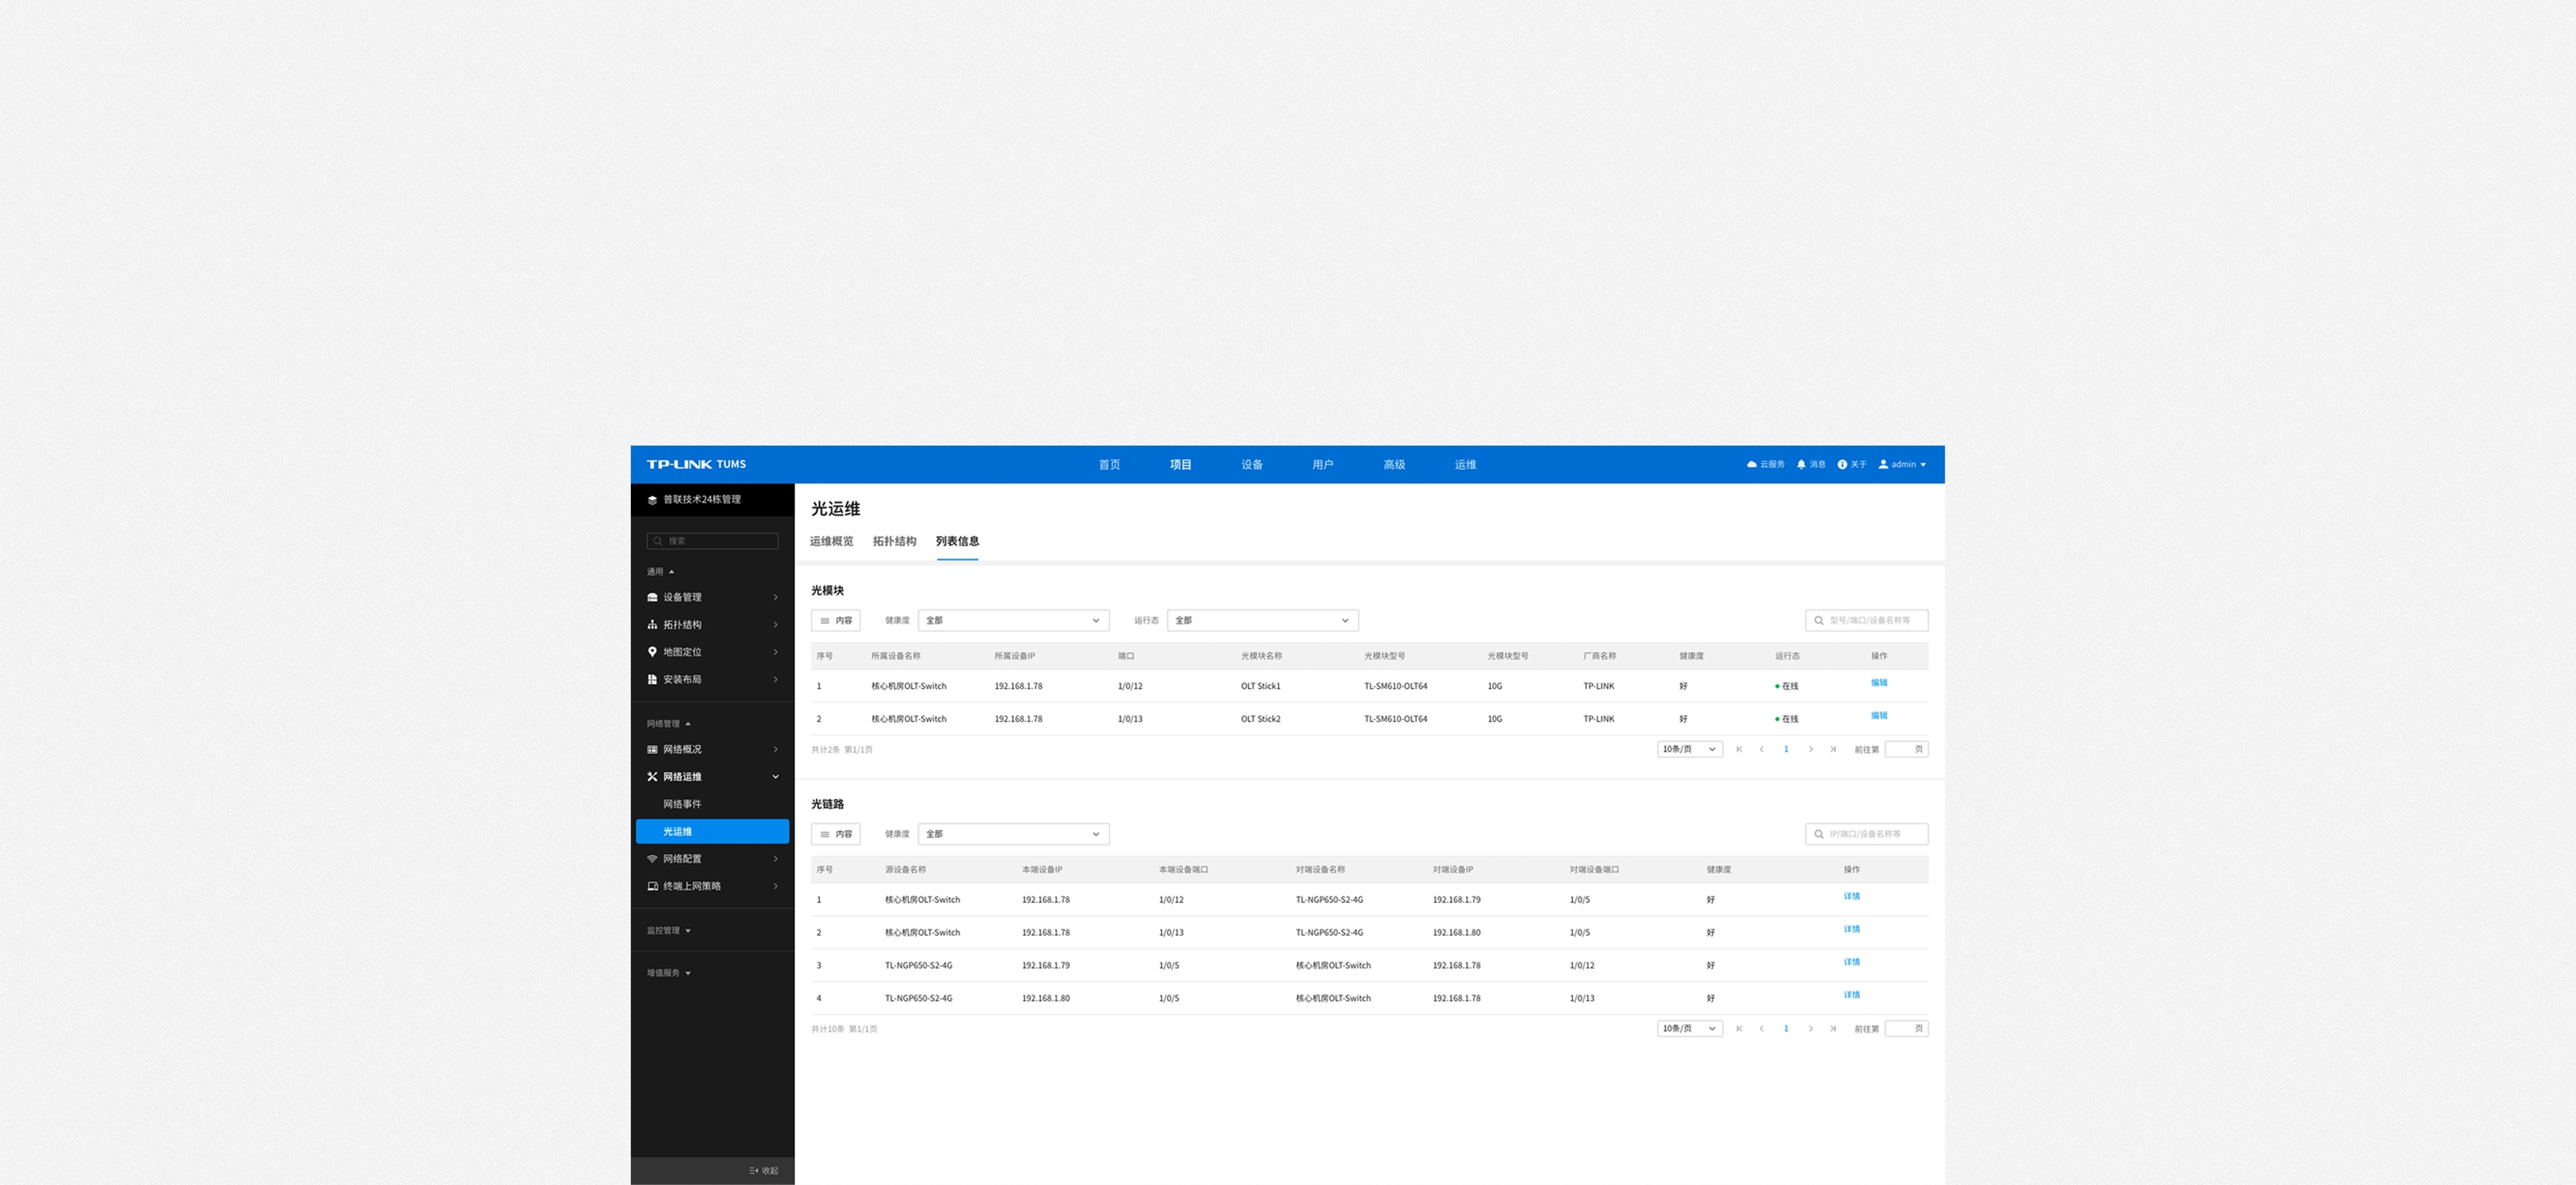The height and width of the screenshot is (1185, 2576).
Task: Click 收起 collapse sidebar button
Action: pos(763,1170)
